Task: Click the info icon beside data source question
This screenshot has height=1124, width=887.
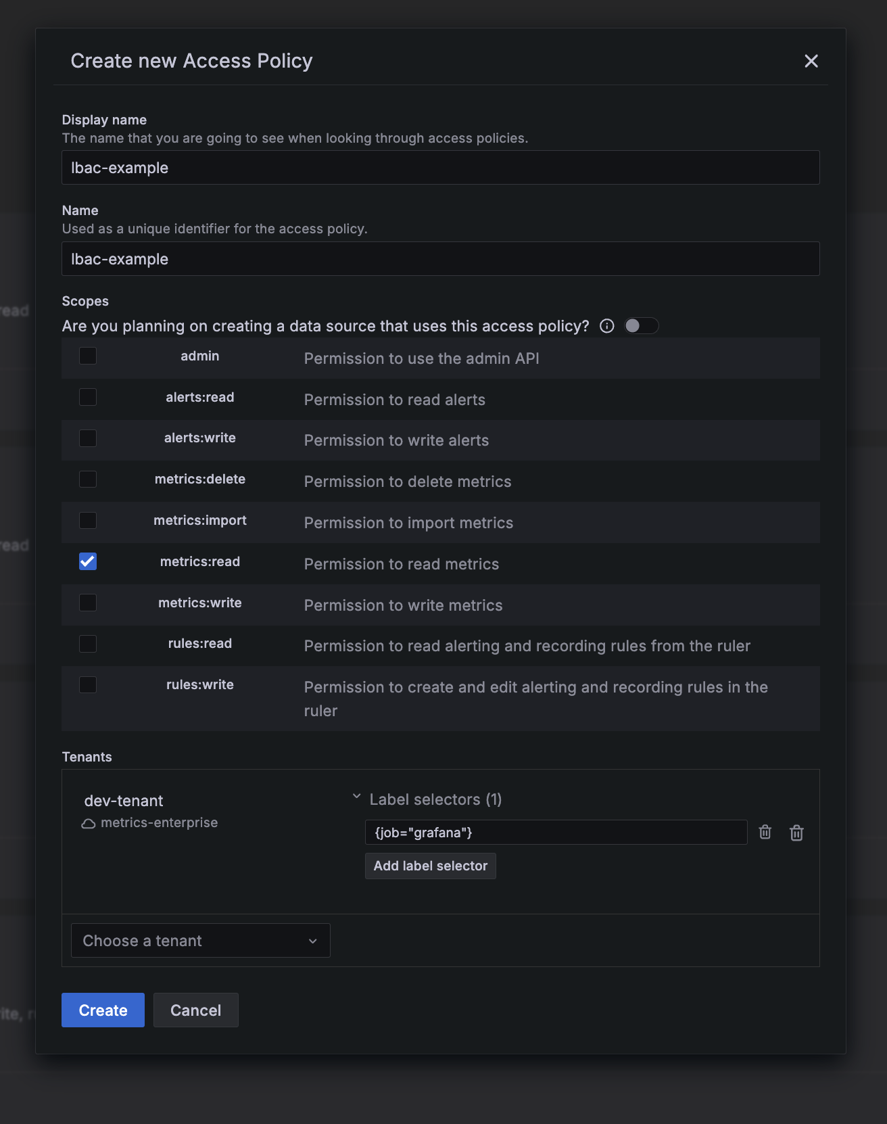Action: [x=607, y=326]
